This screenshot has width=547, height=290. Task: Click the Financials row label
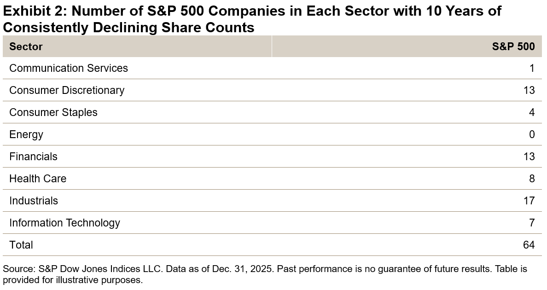[x=33, y=157]
